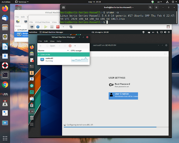Open the guest power menu icon
179x143 pixels.
169,32
